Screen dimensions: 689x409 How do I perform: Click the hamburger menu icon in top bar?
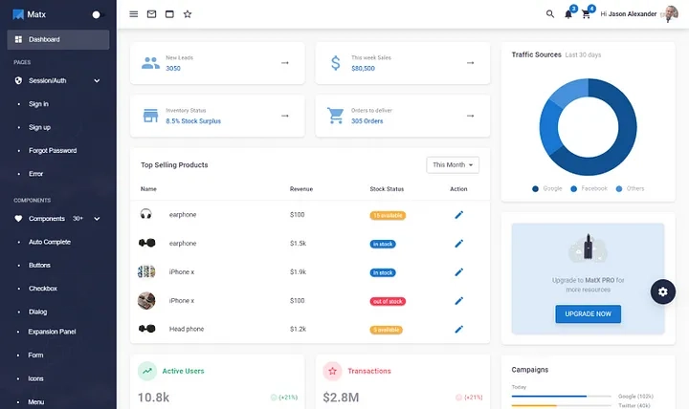[x=134, y=14]
